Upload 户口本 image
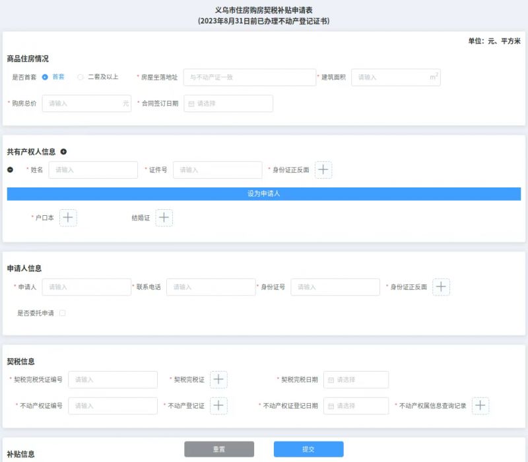528x462 pixels. pos(68,217)
